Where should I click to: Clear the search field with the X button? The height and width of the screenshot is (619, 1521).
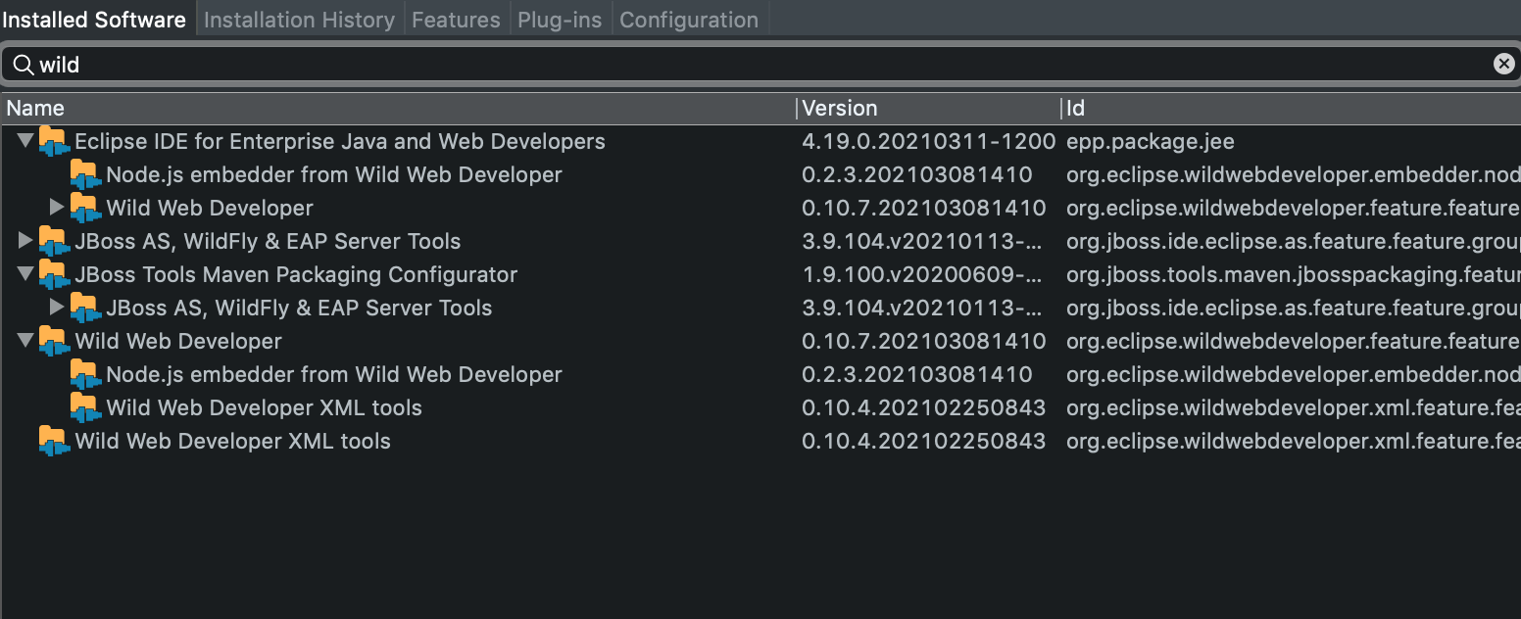pyautogui.click(x=1504, y=63)
